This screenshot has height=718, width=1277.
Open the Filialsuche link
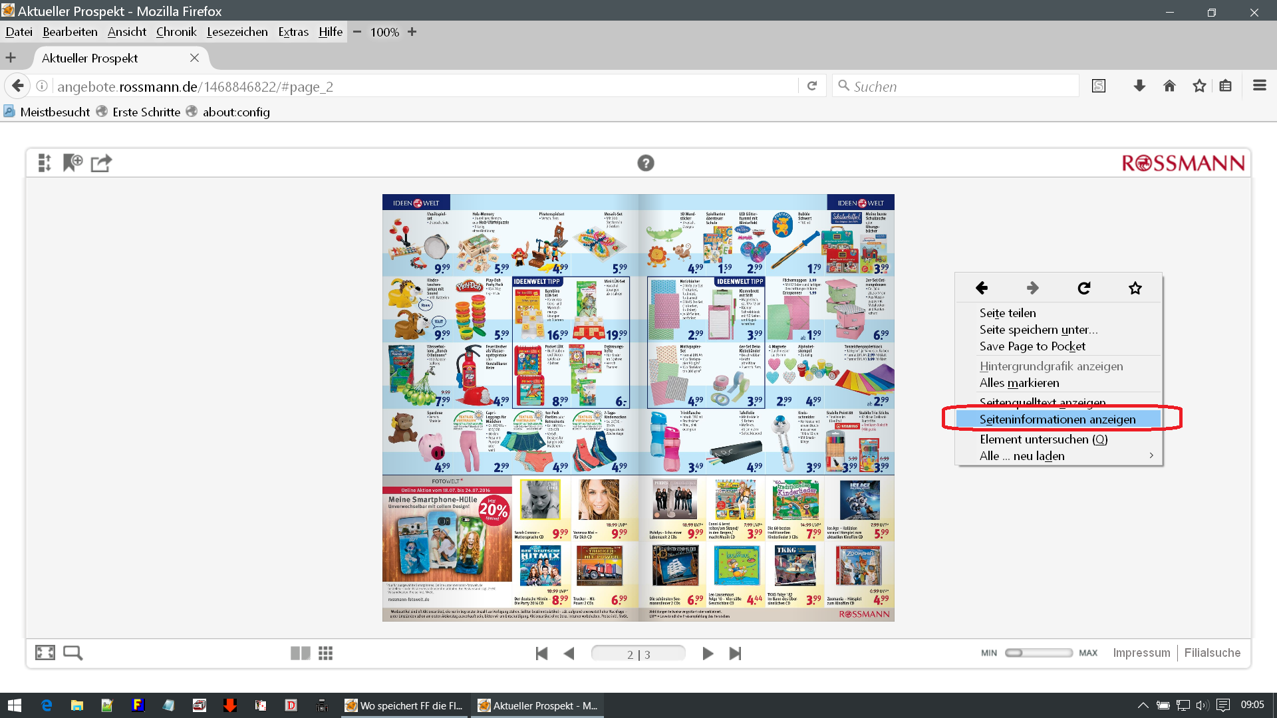click(x=1212, y=653)
